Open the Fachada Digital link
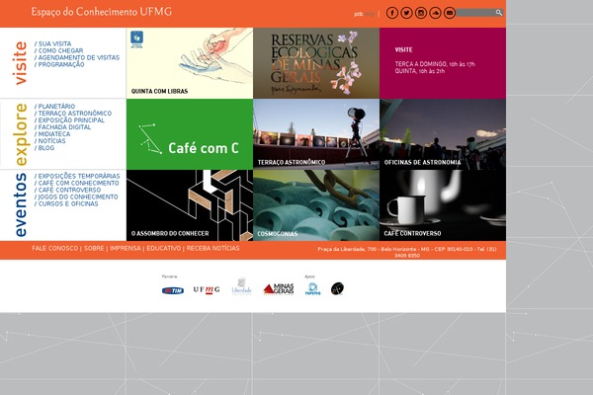This screenshot has width=593, height=395. point(63,127)
